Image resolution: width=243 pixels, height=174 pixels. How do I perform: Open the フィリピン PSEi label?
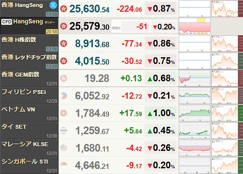click(24, 92)
